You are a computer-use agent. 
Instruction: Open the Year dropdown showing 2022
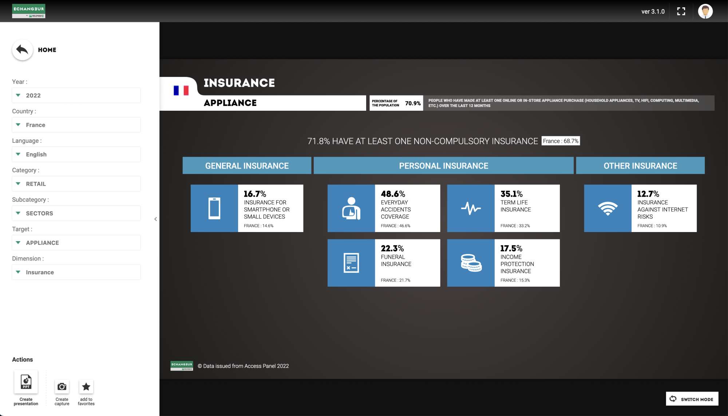(x=76, y=95)
